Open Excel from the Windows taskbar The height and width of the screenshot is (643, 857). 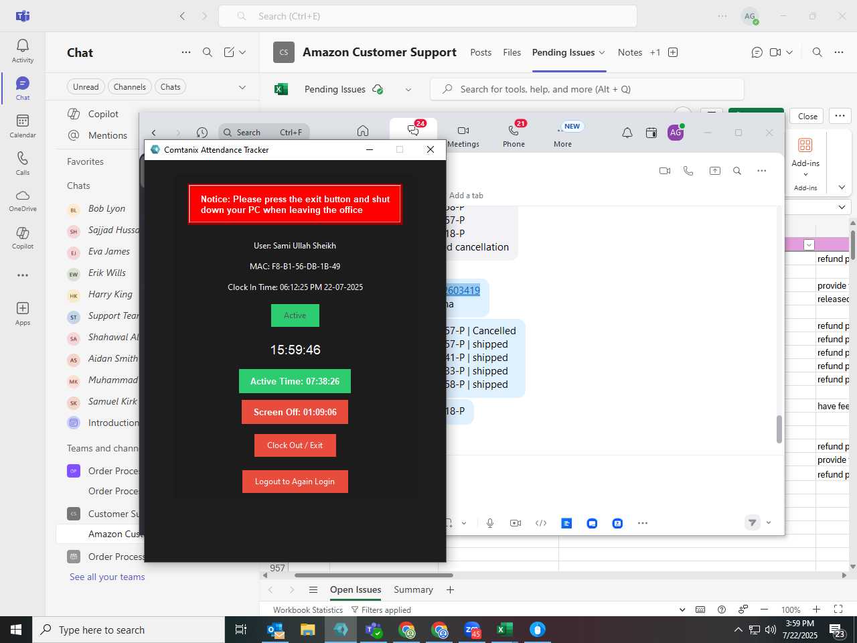click(505, 630)
